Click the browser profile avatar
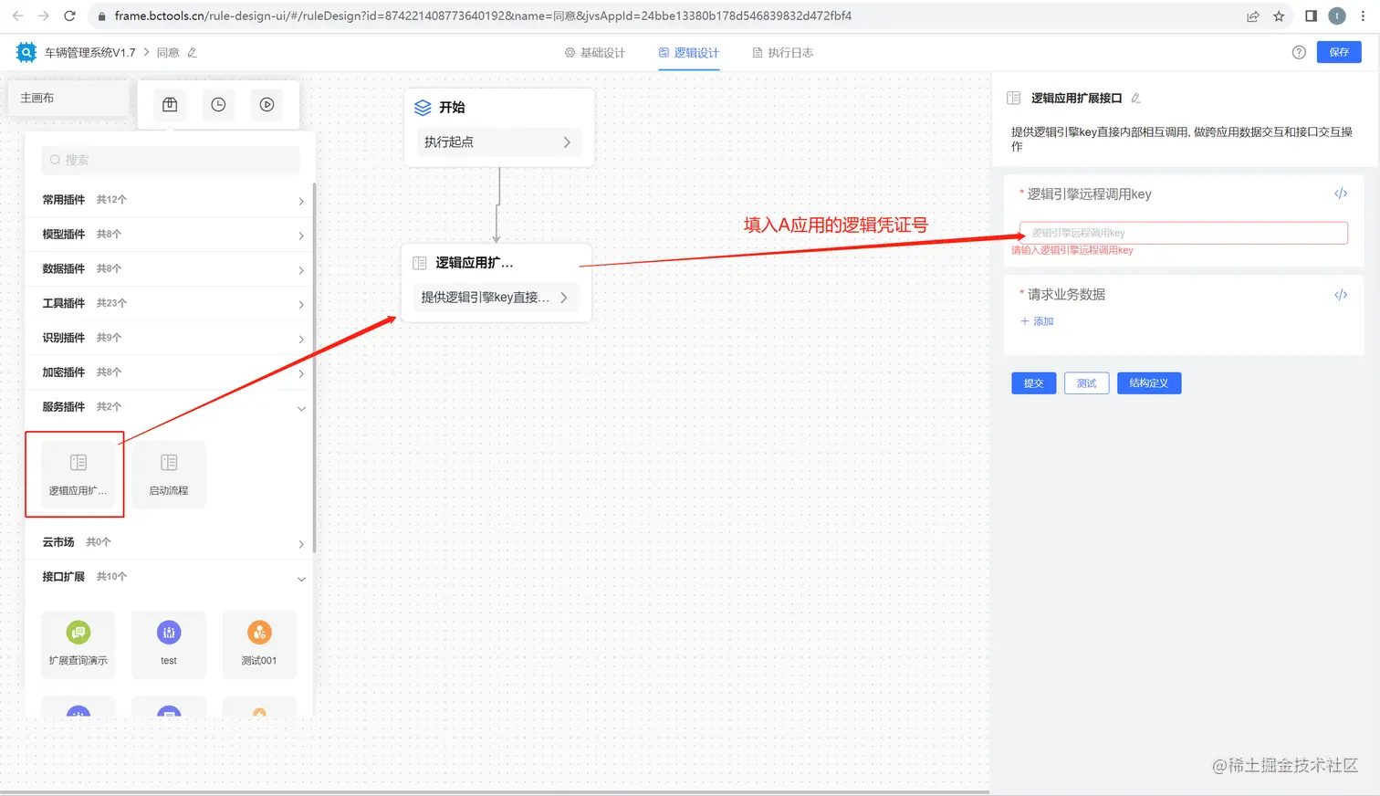 (x=1337, y=16)
